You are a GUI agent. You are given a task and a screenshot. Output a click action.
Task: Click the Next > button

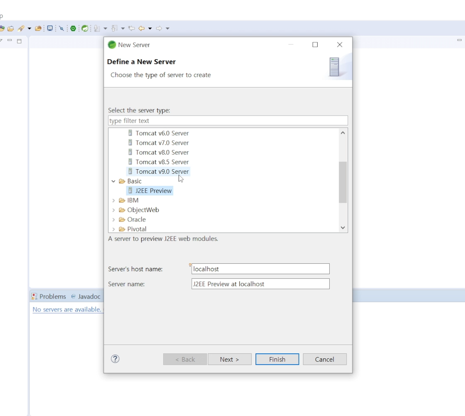click(x=230, y=359)
